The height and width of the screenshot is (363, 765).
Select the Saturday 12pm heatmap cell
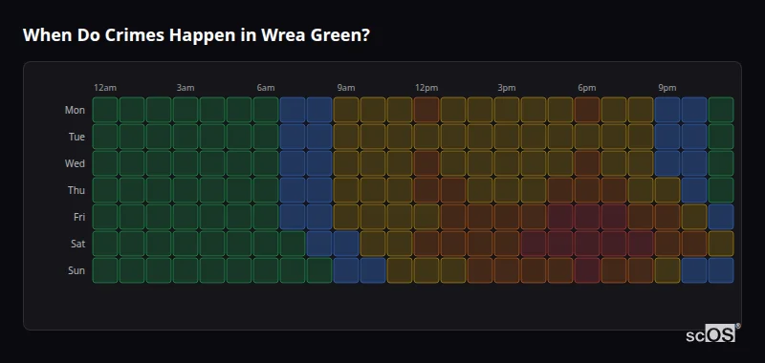point(426,244)
